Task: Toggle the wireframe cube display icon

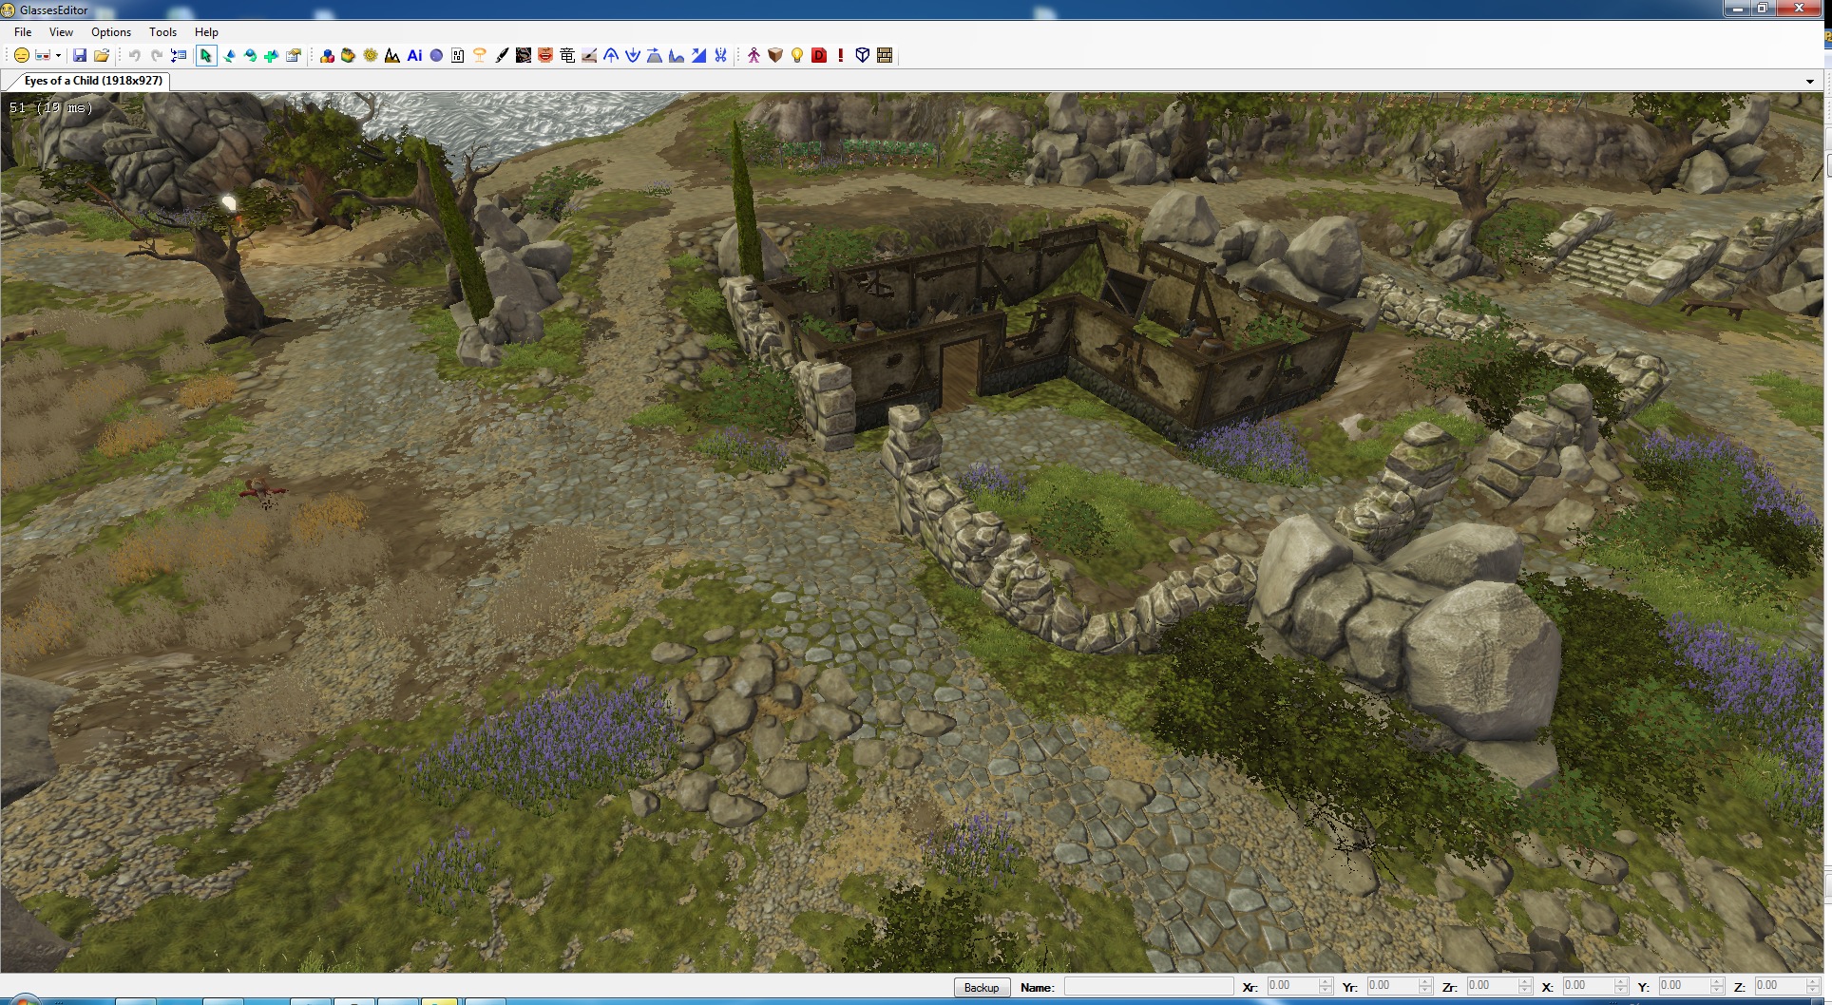Action: 863,56
